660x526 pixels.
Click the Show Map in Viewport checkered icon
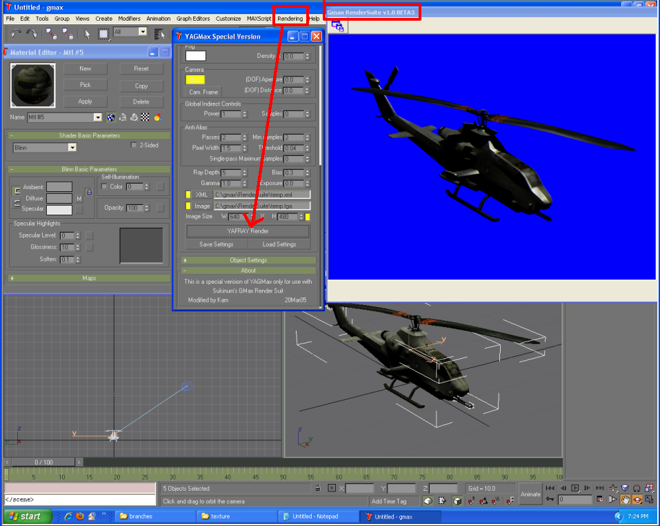144,117
